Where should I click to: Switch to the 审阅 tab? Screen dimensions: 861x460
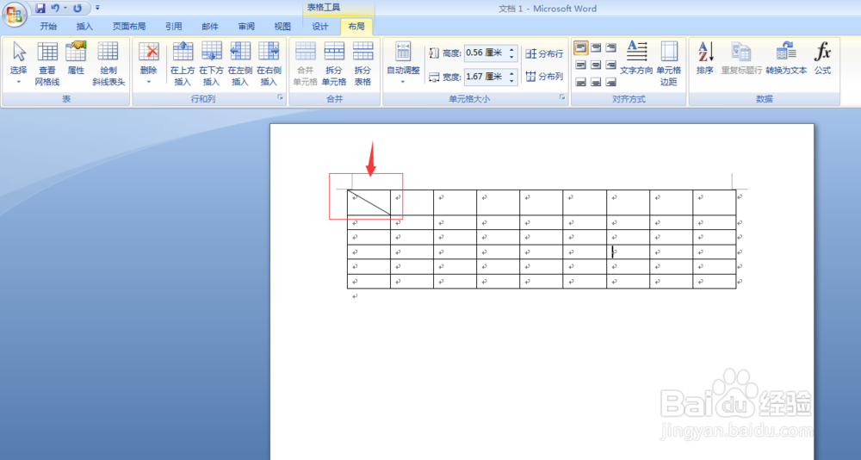[246, 27]
